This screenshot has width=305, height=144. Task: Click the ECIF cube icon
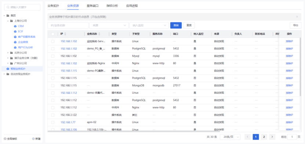point(15,32)
